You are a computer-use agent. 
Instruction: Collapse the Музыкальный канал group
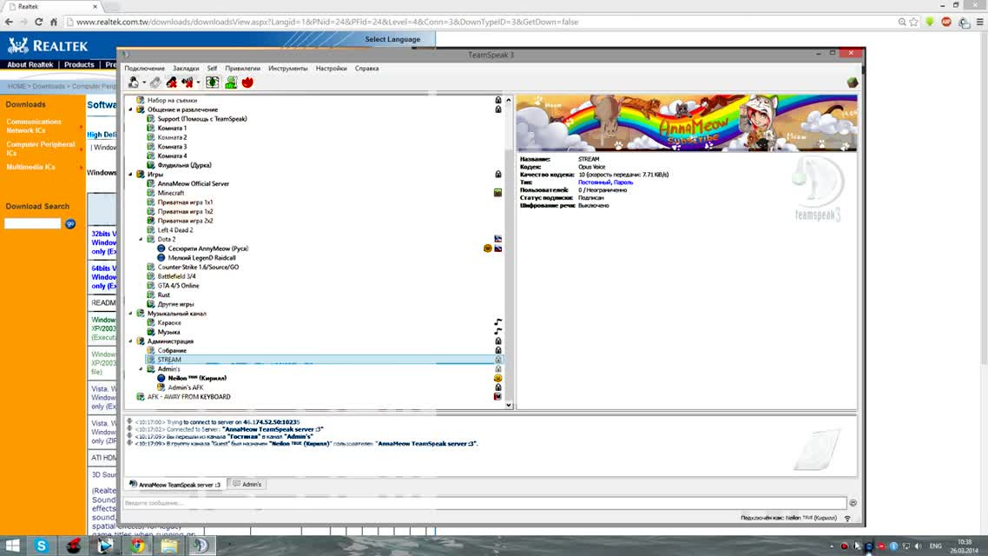131,314
